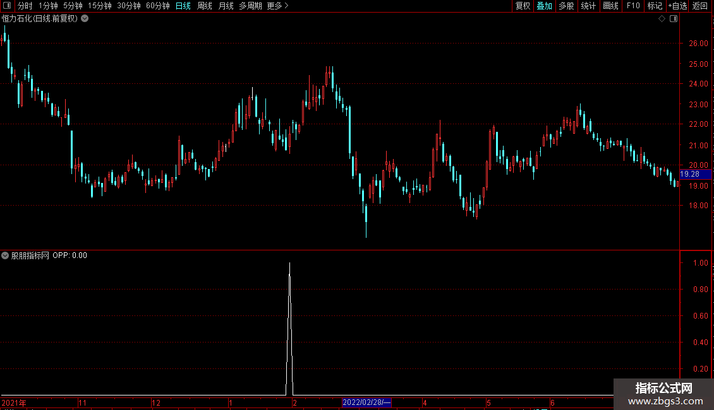Activate 画线 drawing tools
This screenshot has width=714, height=410.
pyautogui.click(x=610, y=6)
